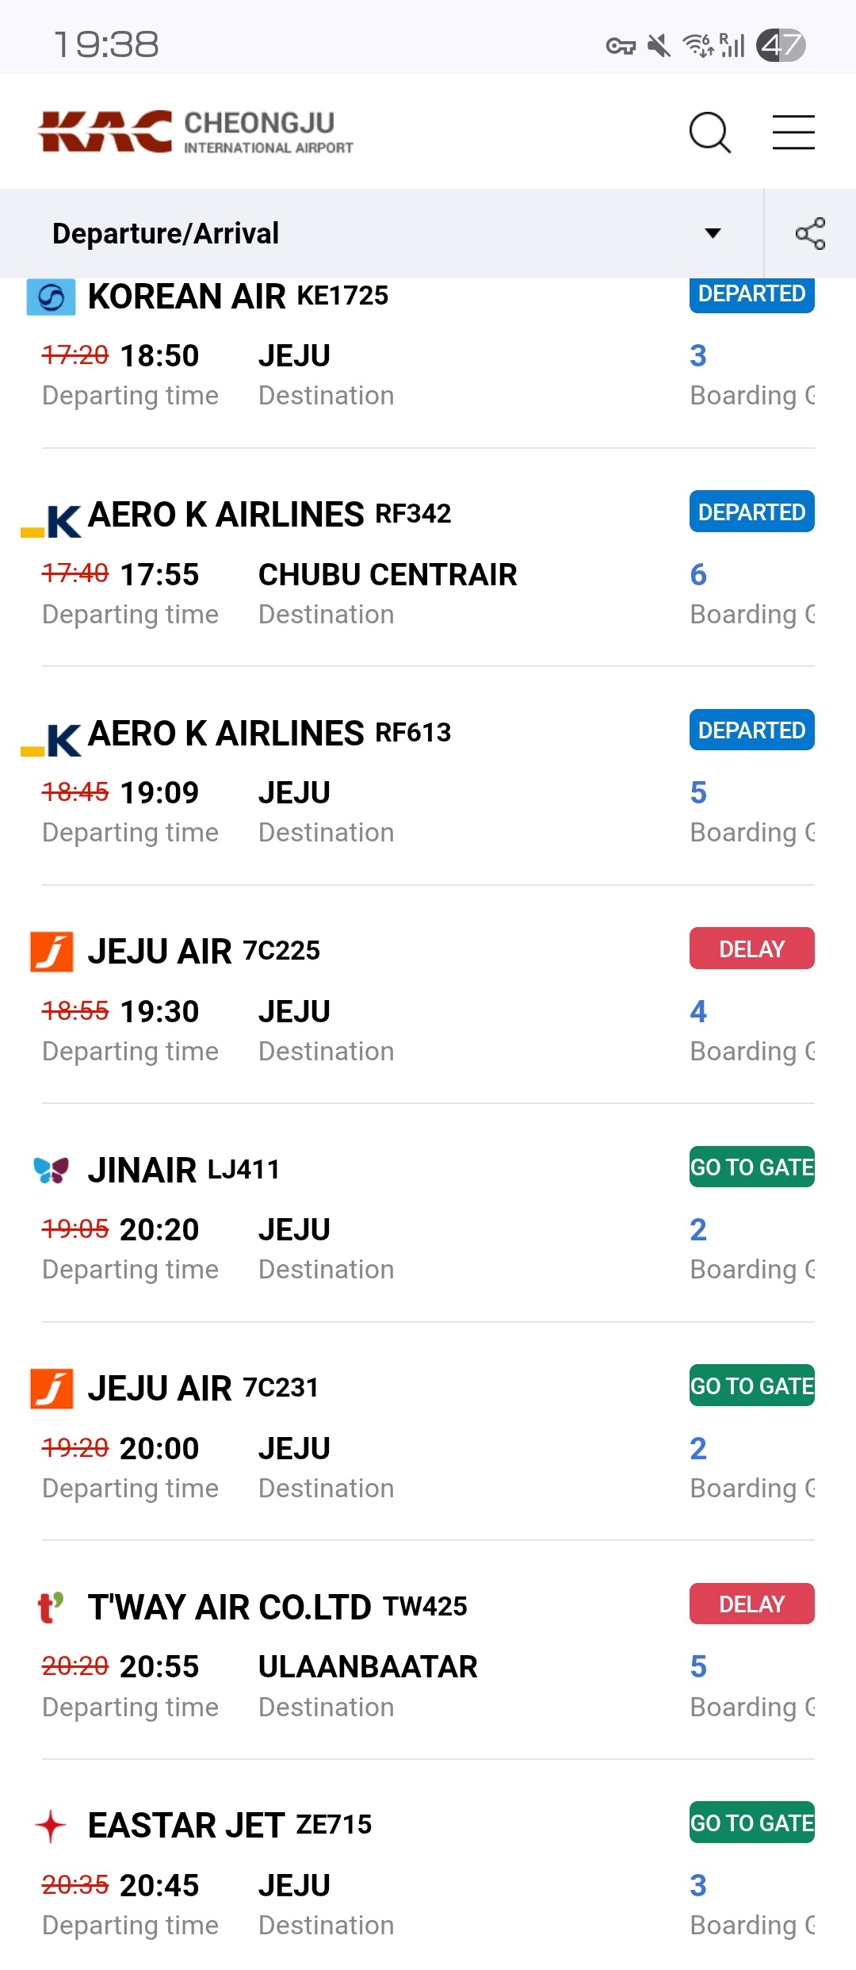Tap the KAC Cheongju Airport logo
856x1970 pixels.
point(195,132)
